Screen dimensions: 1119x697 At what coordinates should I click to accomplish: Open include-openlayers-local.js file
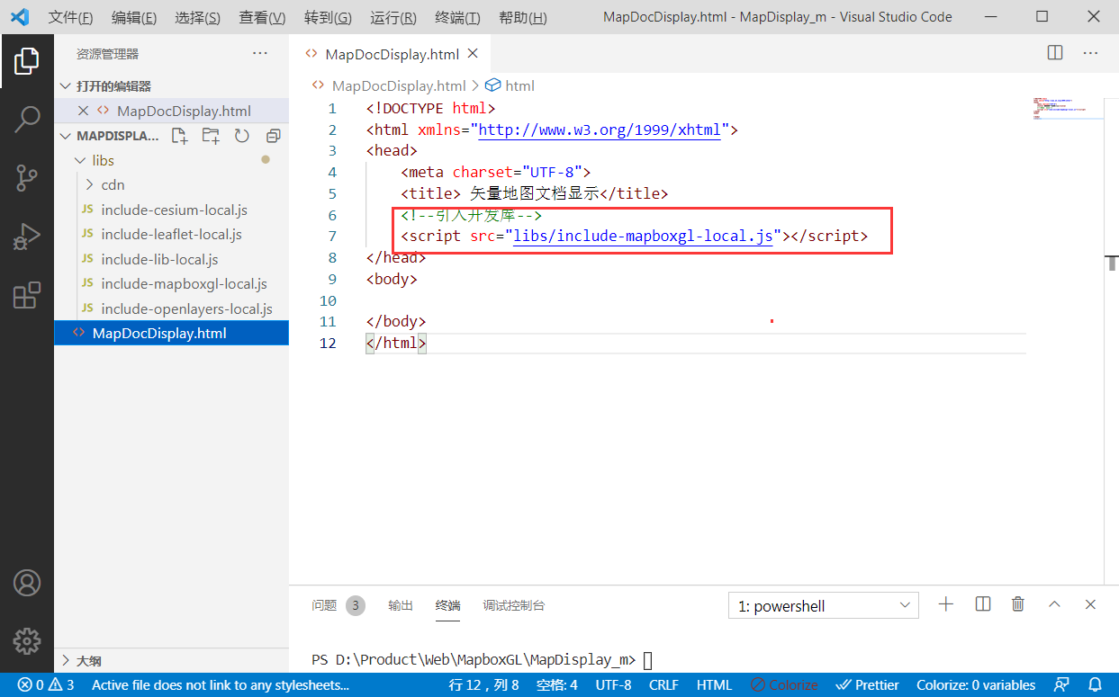click(171, 308)
